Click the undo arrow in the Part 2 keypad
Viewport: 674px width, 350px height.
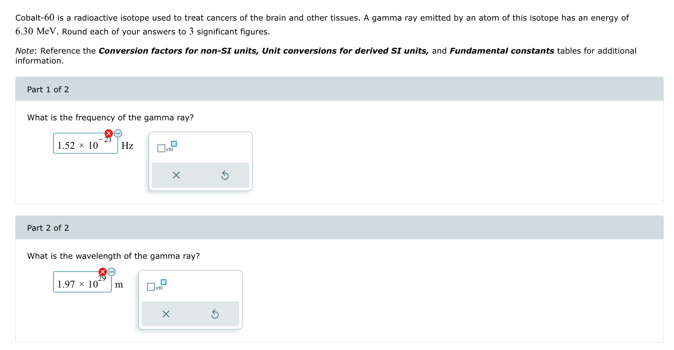[x=215, y=314]
